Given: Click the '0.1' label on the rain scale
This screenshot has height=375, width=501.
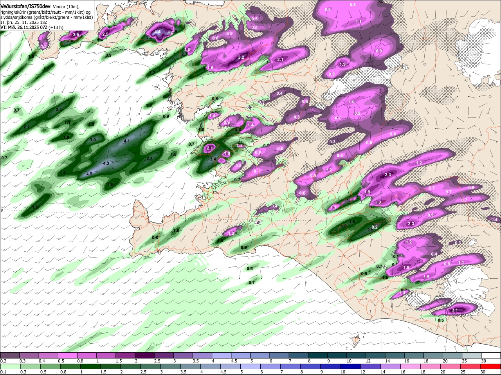Looking at the screenshot, I should coord(3,372).
